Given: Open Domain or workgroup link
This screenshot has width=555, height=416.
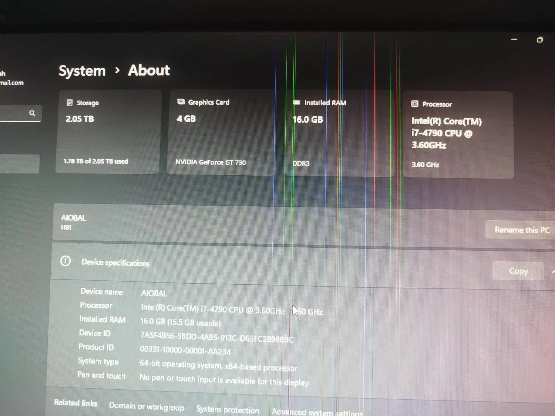Looking at the screenshot, I should click(x=147, y=406).
